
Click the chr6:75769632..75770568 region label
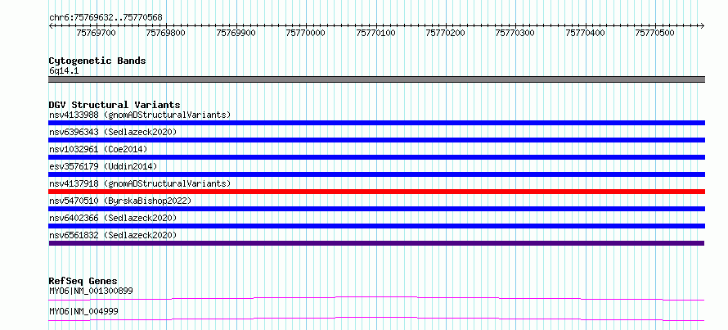(106, 18)
